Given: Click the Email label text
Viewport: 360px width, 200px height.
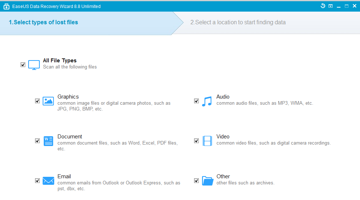Looking at the screenshot, I should point(64,176).
